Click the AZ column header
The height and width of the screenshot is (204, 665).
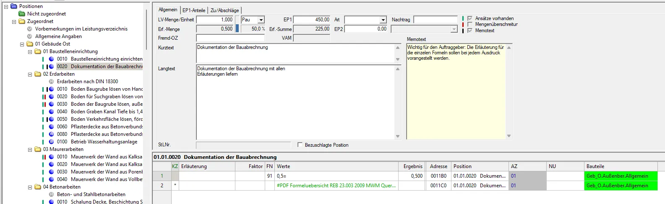(527, 166)
